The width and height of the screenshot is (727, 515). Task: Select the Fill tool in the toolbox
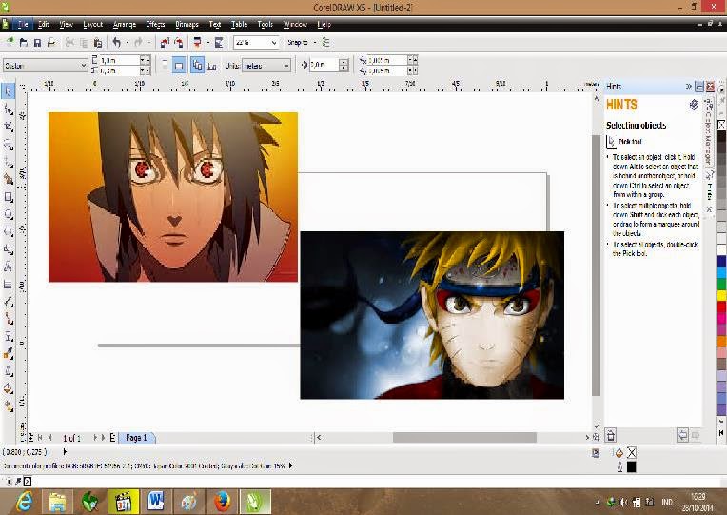(8, 388)
